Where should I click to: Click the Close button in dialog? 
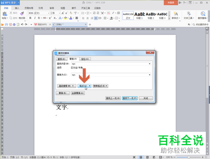(x=146, y=98)
